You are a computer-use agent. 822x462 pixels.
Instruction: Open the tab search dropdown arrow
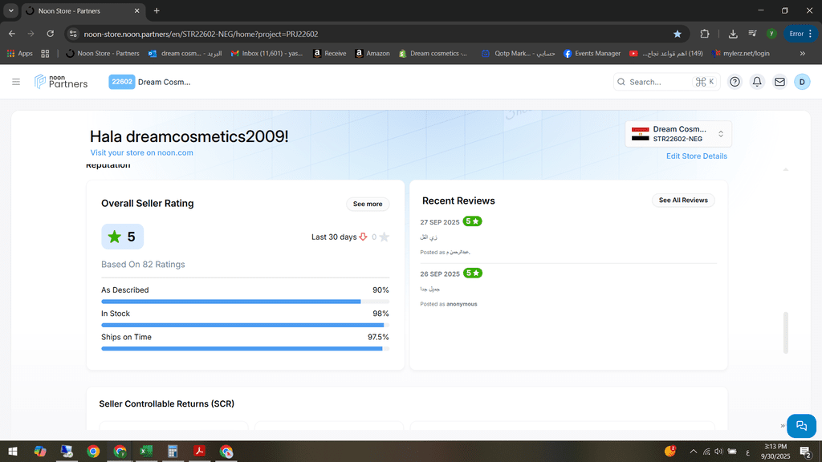coord(11,10)
